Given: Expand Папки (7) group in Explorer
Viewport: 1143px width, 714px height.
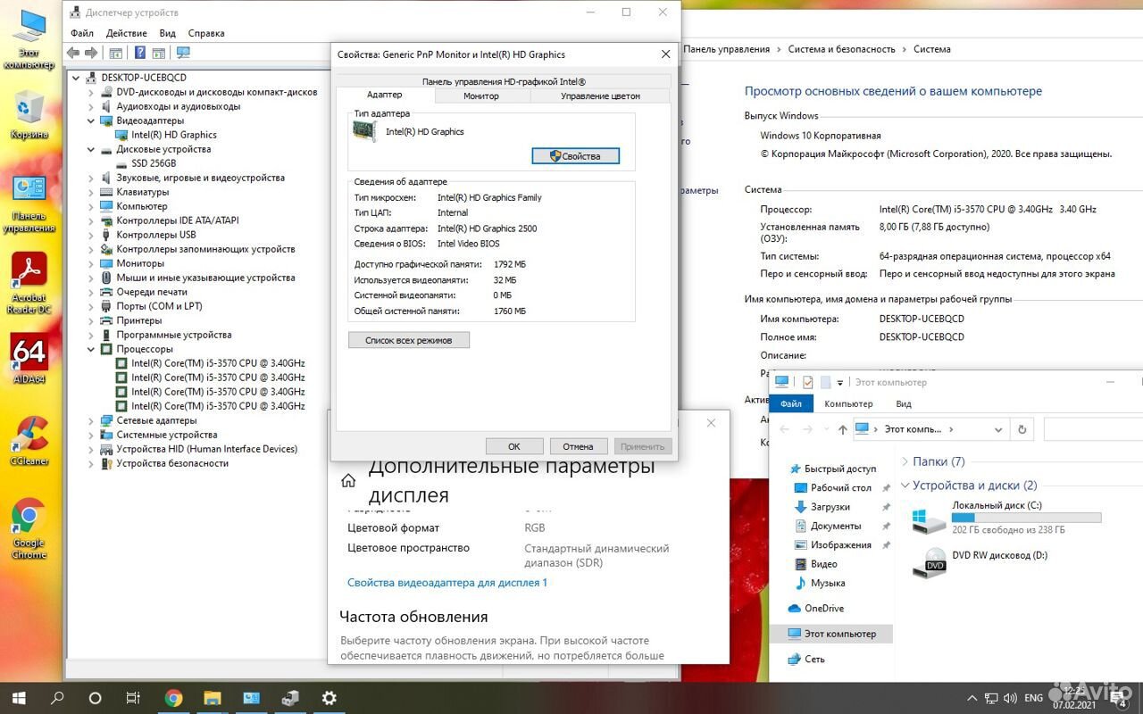Looking at the screenshot, I should pyautogui.click(x=905, y=461).
